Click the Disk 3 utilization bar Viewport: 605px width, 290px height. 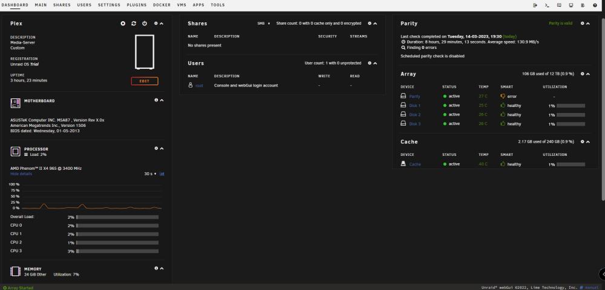click(571, 124)
